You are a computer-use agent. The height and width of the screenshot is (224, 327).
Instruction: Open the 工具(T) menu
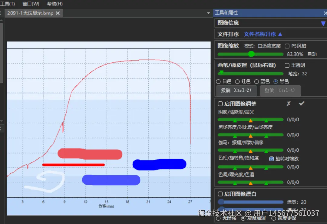[x=8, y=4]
